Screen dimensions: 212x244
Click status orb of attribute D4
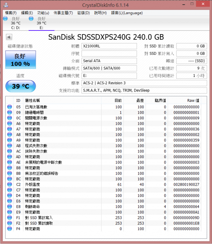click(x=10, y=196)
